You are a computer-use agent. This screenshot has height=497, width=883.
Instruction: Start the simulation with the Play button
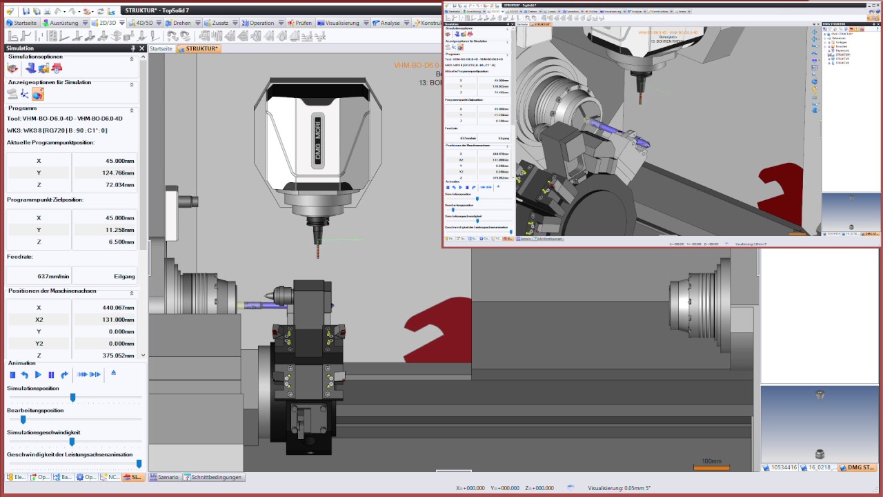pos(38,375)
